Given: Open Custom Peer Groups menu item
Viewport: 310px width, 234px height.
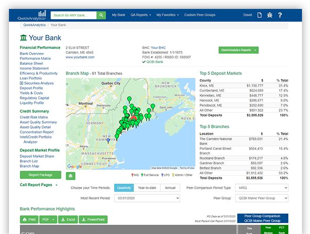Looking at the screenshot, I should tap(200, 15).
